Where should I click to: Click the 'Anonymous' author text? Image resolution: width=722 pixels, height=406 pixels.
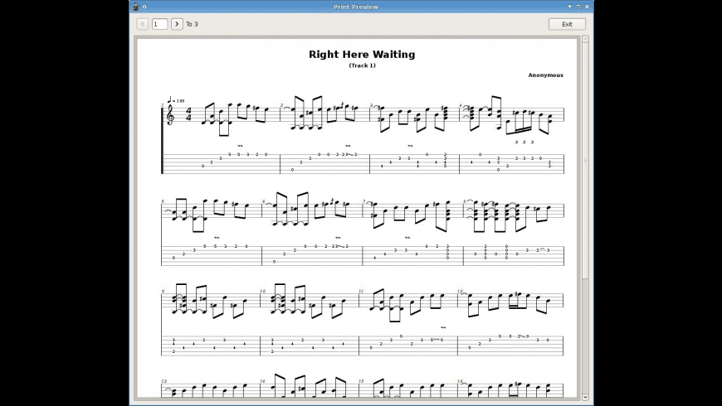point(545,75)
